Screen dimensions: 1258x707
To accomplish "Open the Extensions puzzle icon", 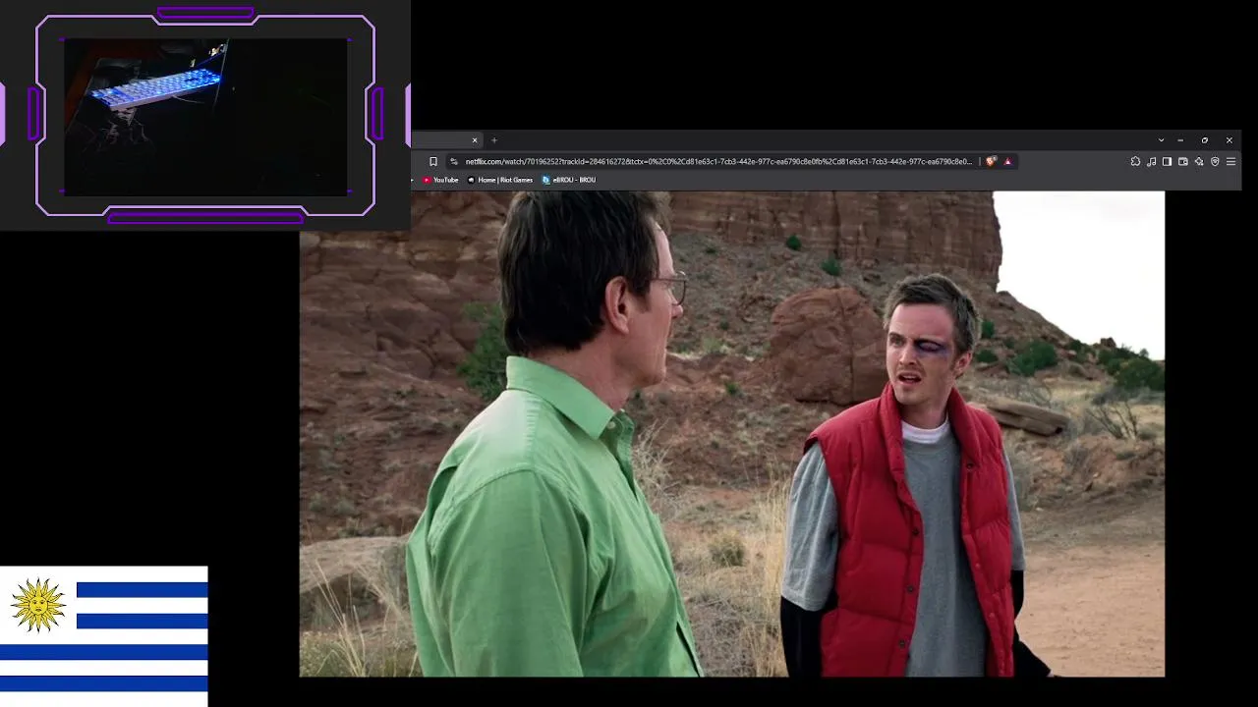I will tap(1135, 161).
